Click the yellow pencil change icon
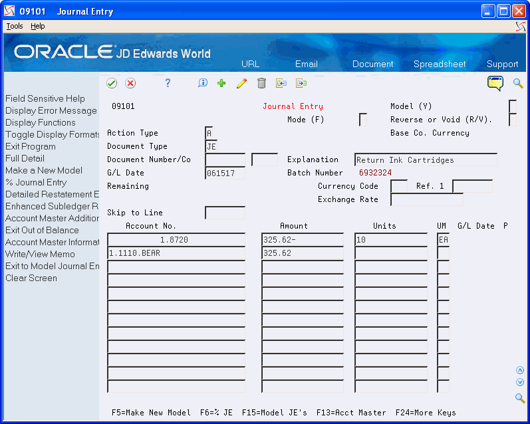This screenshot has height=424, width=530. point(241,83)
